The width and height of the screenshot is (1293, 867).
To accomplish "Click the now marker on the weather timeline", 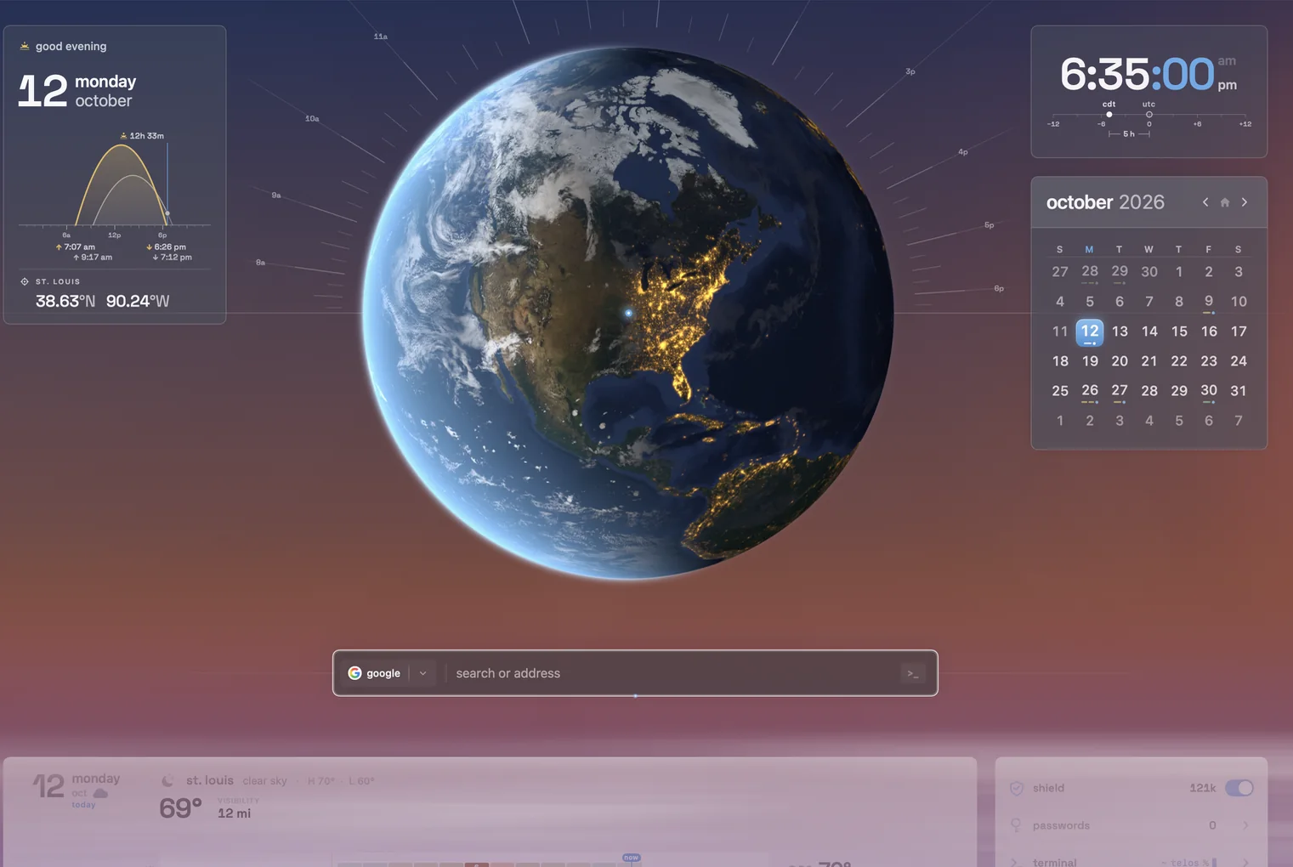I will [631, 858].
